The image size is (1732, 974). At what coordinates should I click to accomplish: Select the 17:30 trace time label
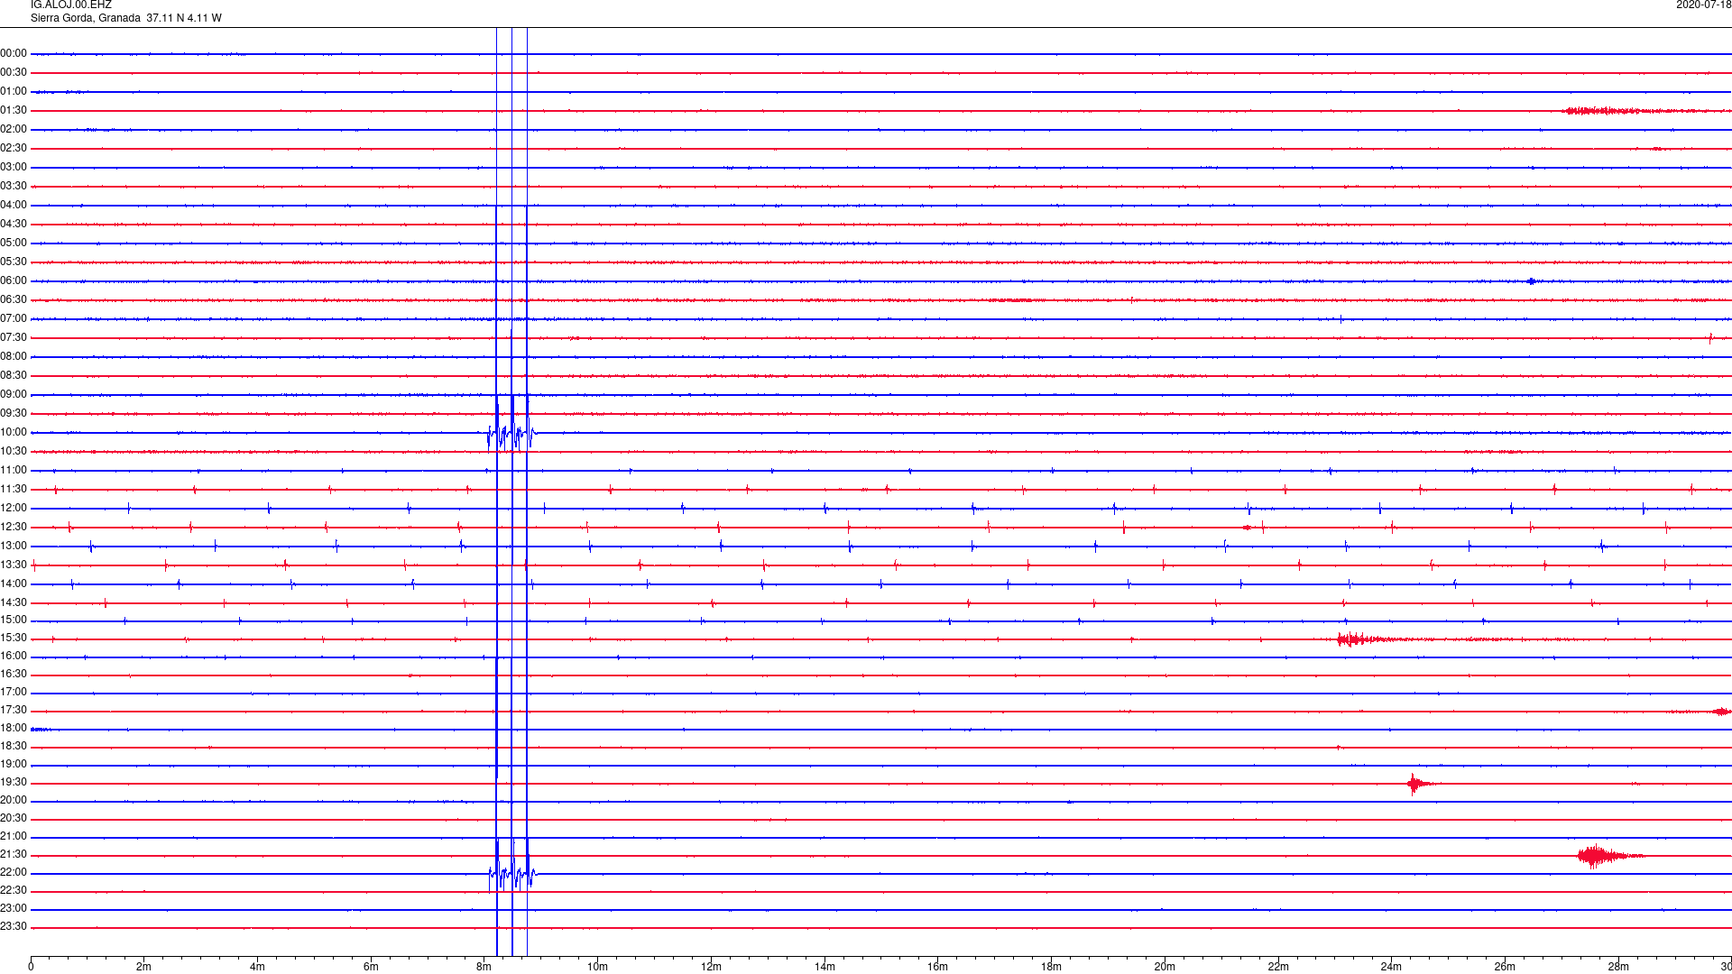click(14, 711)
